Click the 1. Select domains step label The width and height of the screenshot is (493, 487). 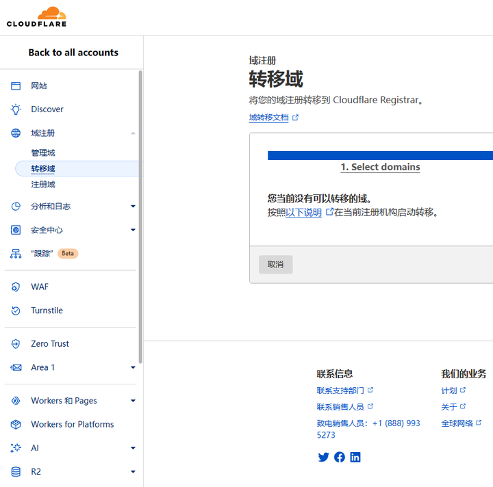click(381, 167)
